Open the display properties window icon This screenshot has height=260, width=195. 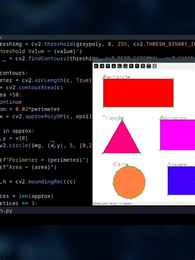(154, 66)
